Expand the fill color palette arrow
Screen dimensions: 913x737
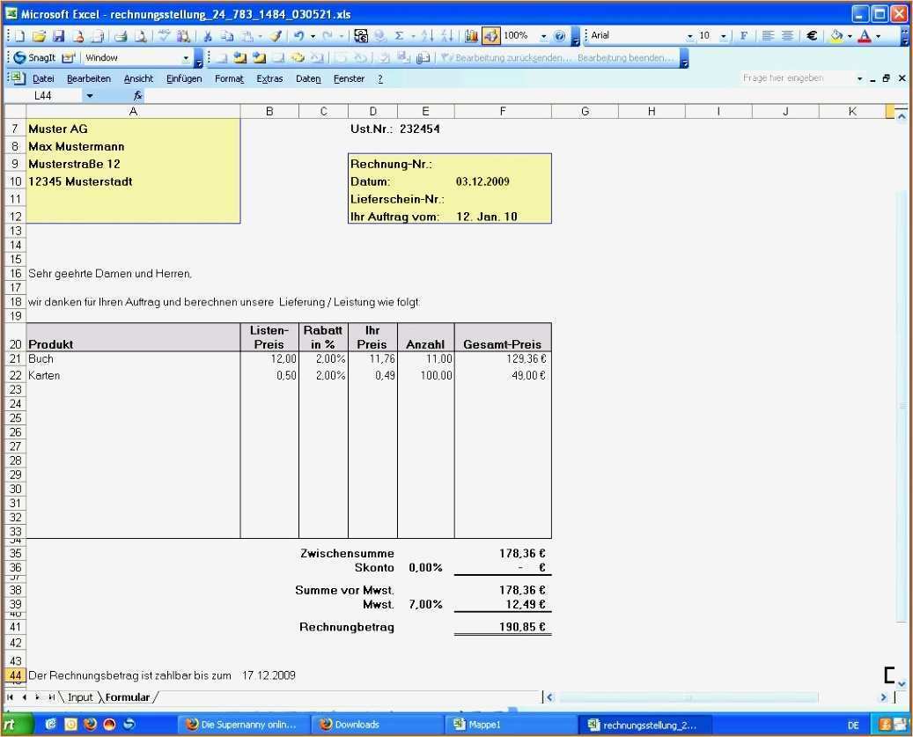point(850,36)
